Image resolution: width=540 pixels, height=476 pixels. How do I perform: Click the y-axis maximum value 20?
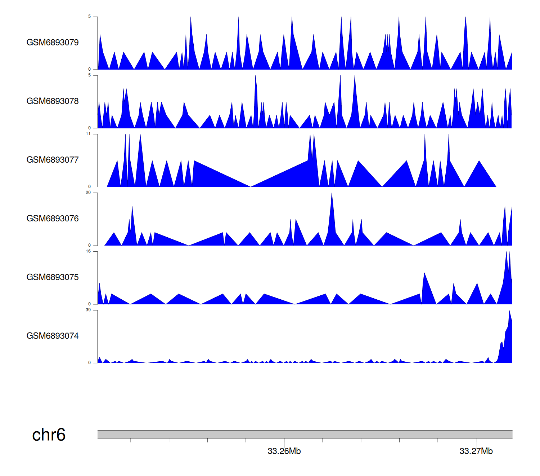[x=88, y=193]
